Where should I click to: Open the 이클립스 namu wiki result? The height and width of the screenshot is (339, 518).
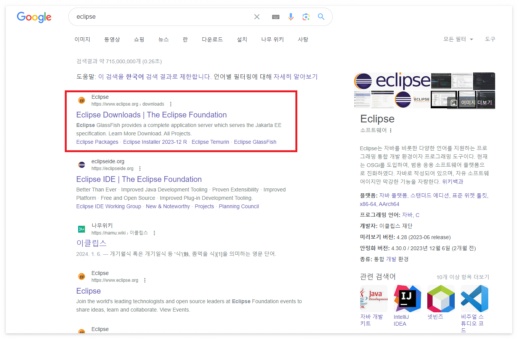(x=91, y=243)
